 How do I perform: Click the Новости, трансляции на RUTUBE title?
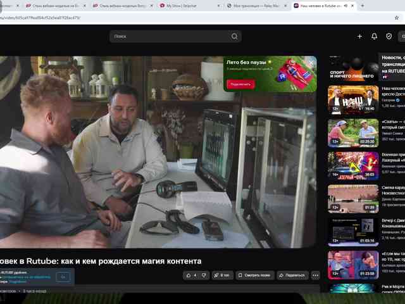(393, 64)
